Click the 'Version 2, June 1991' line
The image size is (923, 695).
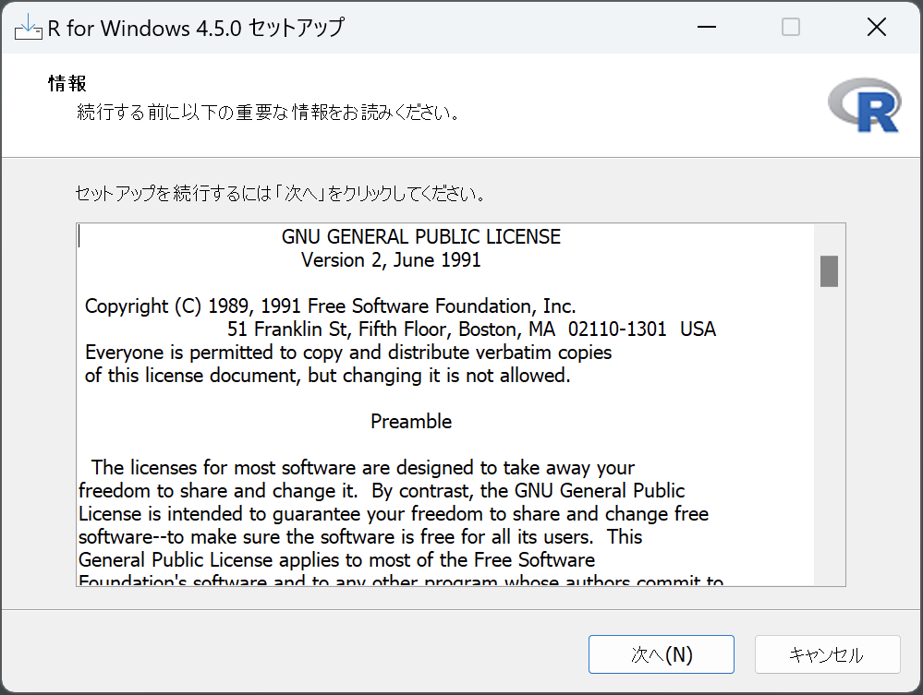391,260
